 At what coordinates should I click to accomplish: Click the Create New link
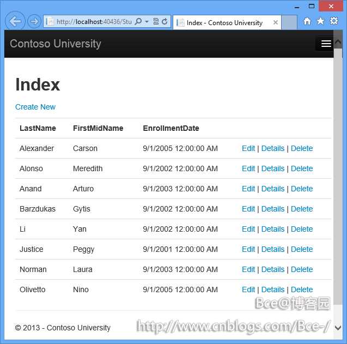35,107
